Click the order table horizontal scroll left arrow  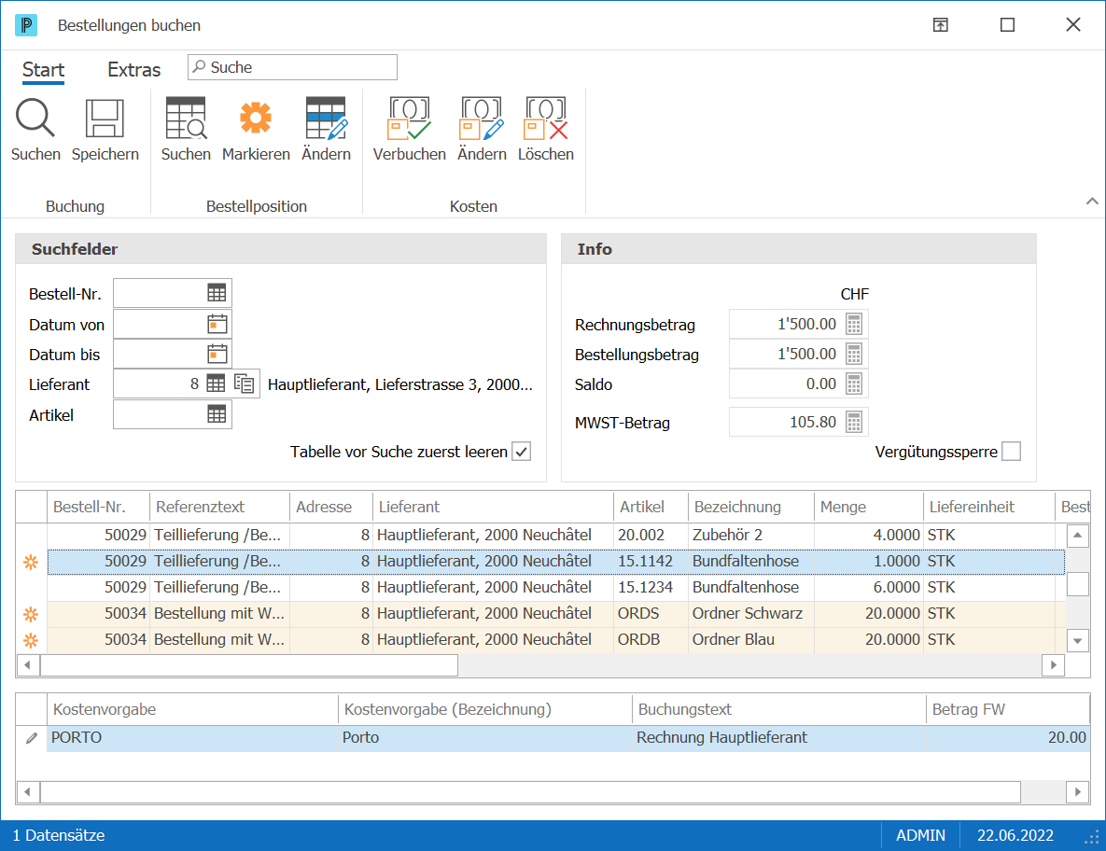[27, 665]
